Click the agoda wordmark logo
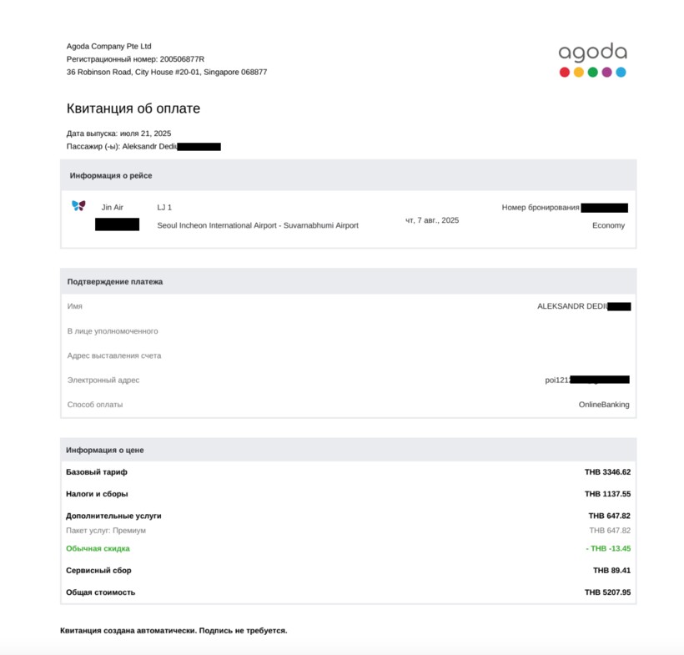 [x=592, y=53]
